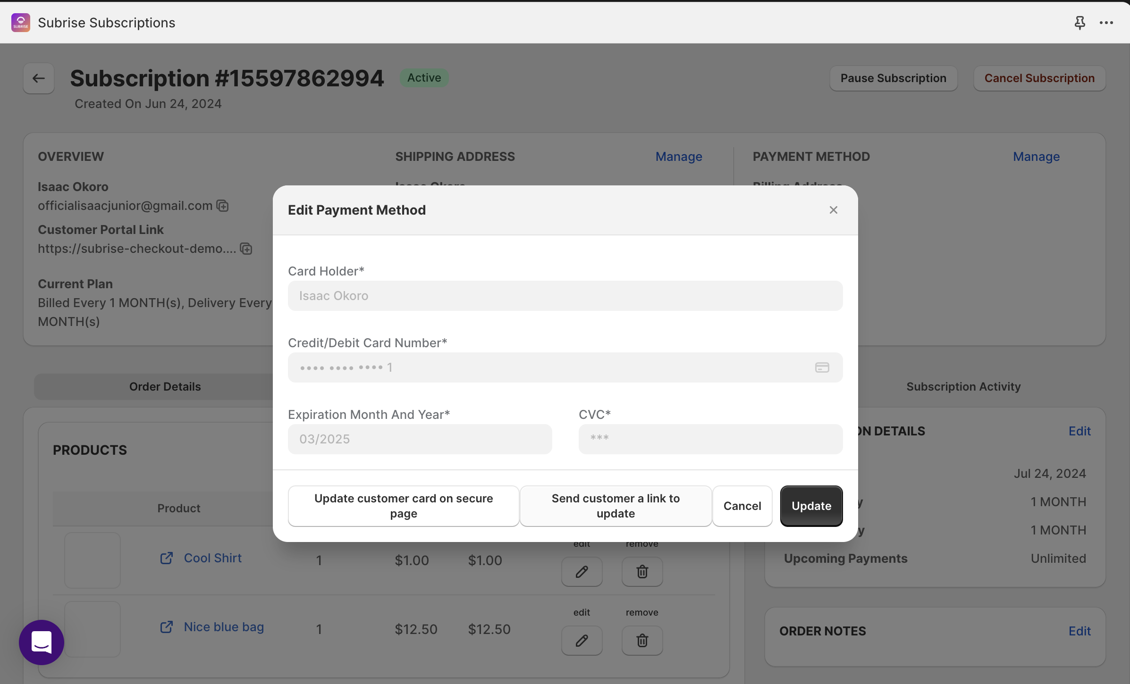This screenshot has width=1130, height=684.
Task: Open the chat support widget
Action: pyautogui.click(x=42, y=642)
